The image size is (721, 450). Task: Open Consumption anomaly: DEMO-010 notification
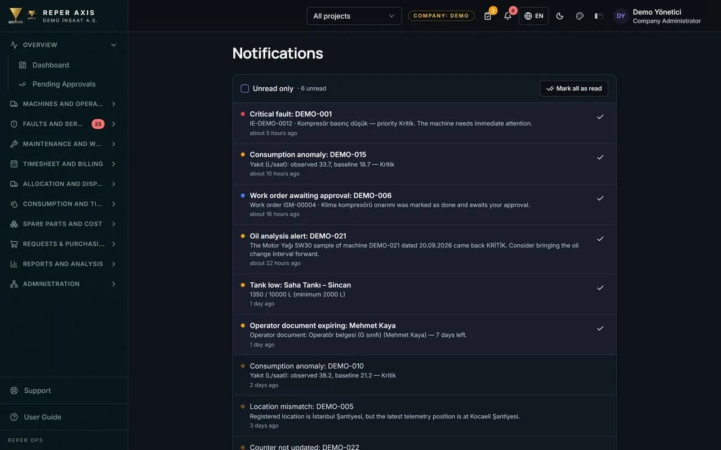tap(307, 366)
